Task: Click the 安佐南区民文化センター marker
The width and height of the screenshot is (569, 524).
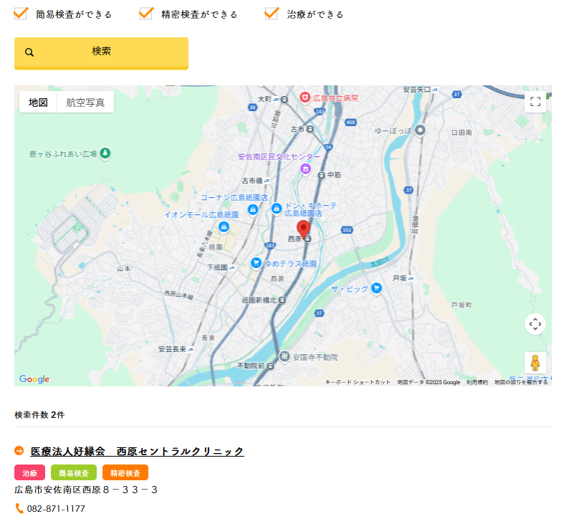Action: pyautogui.click(x=305, y=168)
